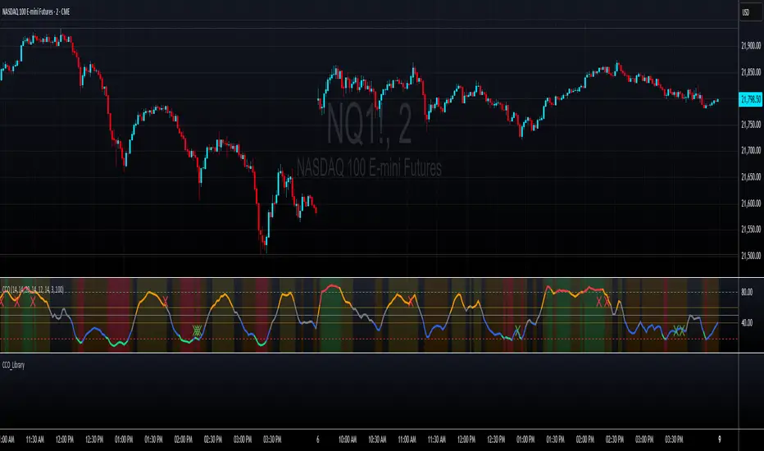The height and width of the screenshot is (451, 764).
Task: Click the 21,750.00 price scale label
Action: click(x=751, y=125)
